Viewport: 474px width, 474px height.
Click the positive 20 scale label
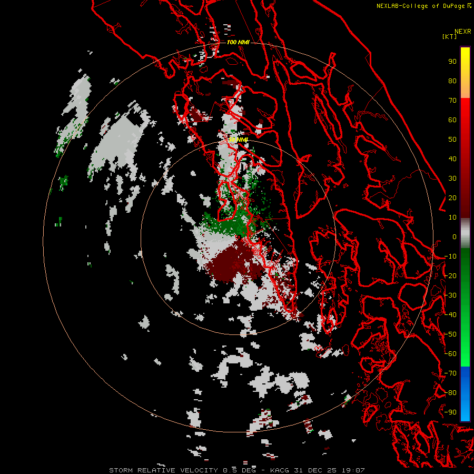[x=452, y=198]
